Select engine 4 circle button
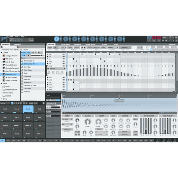178x178 pixels. (84, 39)
